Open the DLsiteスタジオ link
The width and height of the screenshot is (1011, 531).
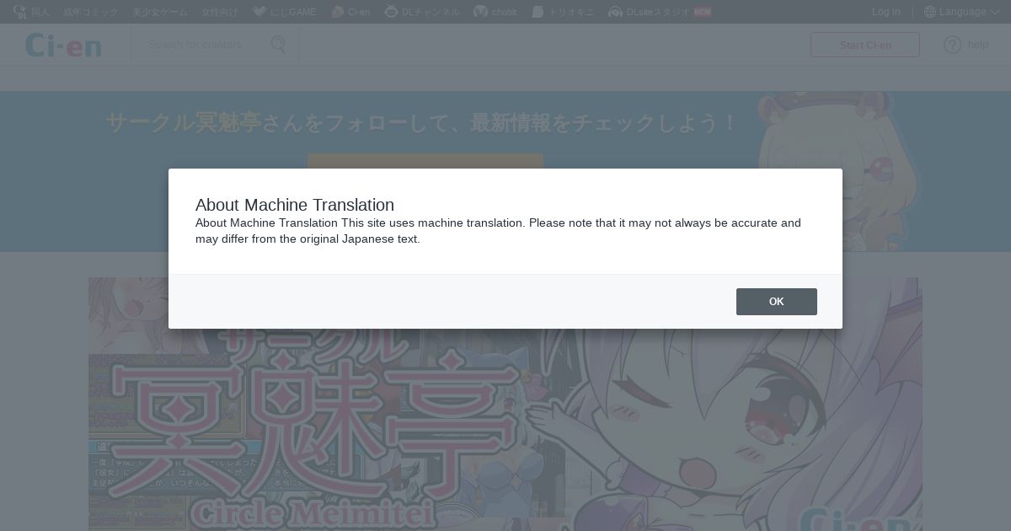point(660,12)
